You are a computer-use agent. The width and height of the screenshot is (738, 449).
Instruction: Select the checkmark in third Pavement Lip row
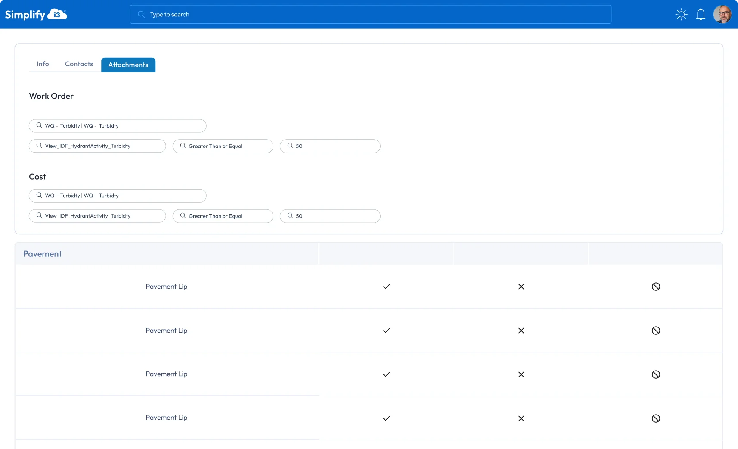pos(386,374)
